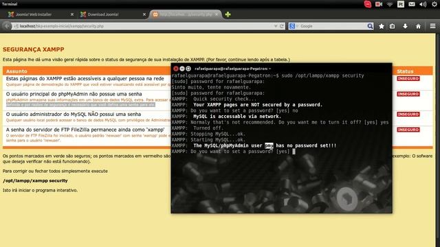Open the mail envelope indicator
Screen dimensions: 440x247
412,4
